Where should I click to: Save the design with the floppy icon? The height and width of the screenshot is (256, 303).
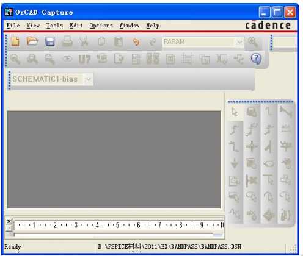tap(49, 41)
